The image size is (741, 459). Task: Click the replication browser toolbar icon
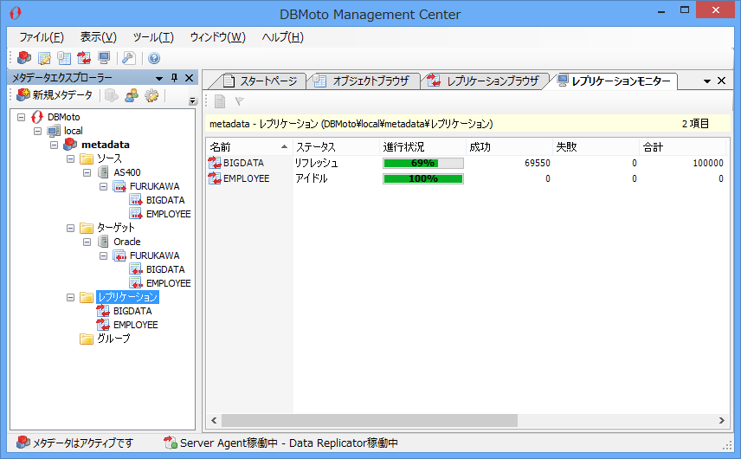84,58
